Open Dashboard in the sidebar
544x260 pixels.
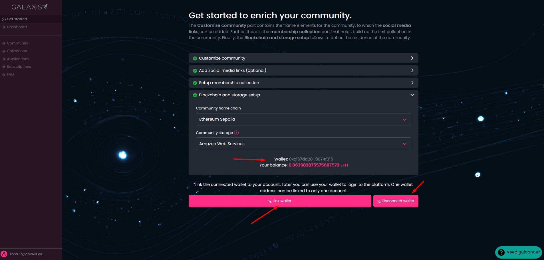pyautogui.click(x=17, y=27)
